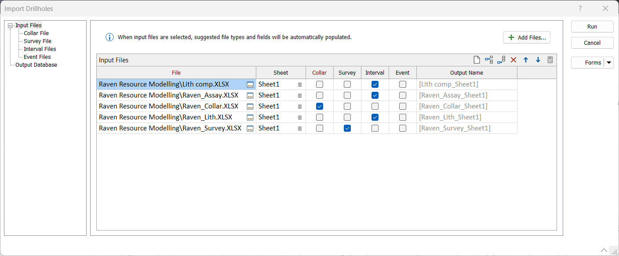
Task: Click the browse ellipsis for Raven_Assay.XLSX
Action: (250, 95)
